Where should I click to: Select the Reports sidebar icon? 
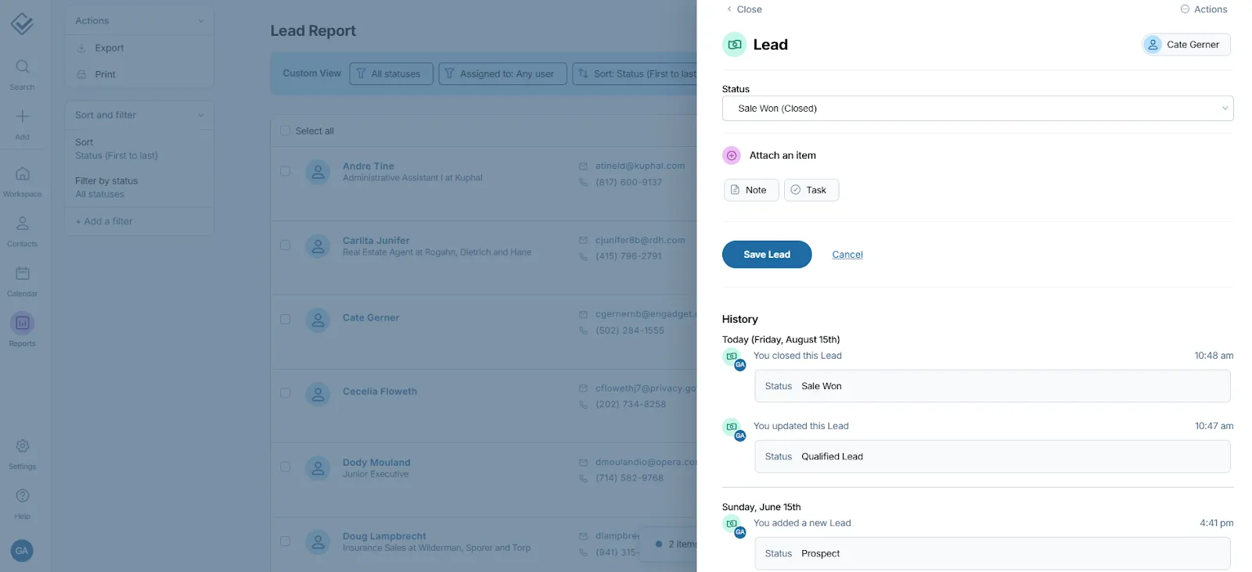[x=22, y=323]
